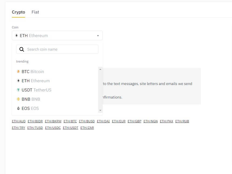Viewport: 232px width, 174px height.
Task: Follow the ETH/ZAR pair link
Action: point(87,128)
